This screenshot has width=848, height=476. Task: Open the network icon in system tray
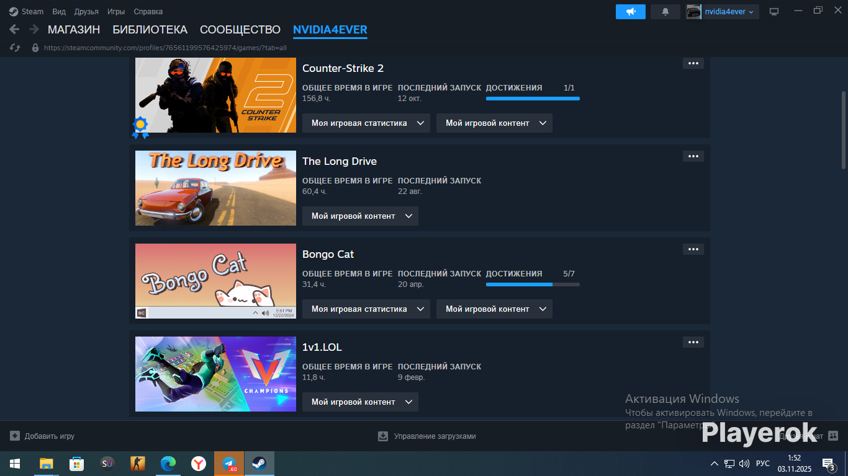(729, 464)
